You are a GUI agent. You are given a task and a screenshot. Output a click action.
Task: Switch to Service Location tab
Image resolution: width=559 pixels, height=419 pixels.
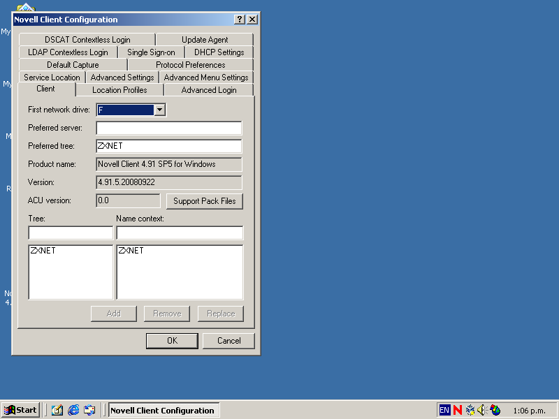[52, 78]
